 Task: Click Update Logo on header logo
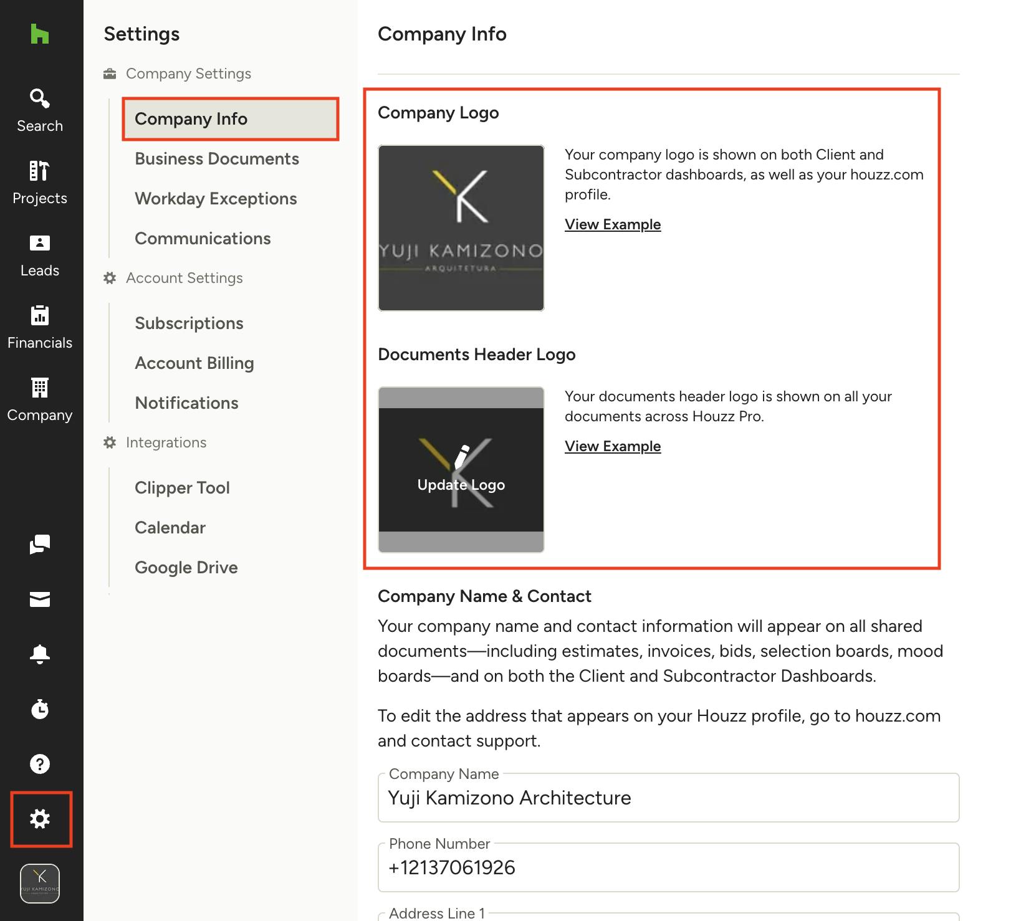(x=461, y=485)
